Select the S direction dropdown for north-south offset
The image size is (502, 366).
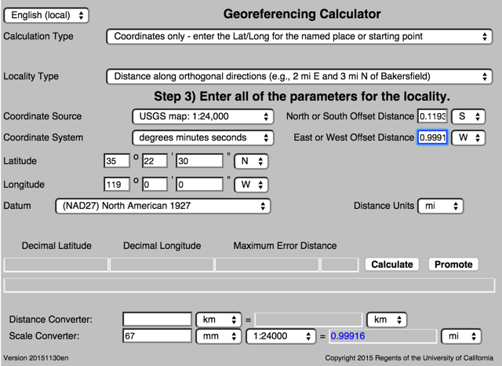coord(468,116)
